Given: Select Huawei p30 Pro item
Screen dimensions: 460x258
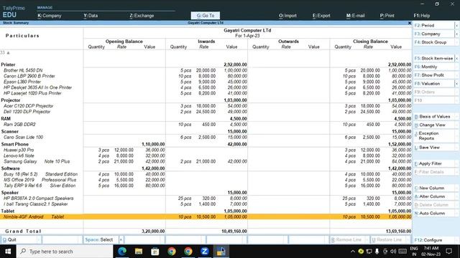Looking at the screenshot, I should (19, 150).
